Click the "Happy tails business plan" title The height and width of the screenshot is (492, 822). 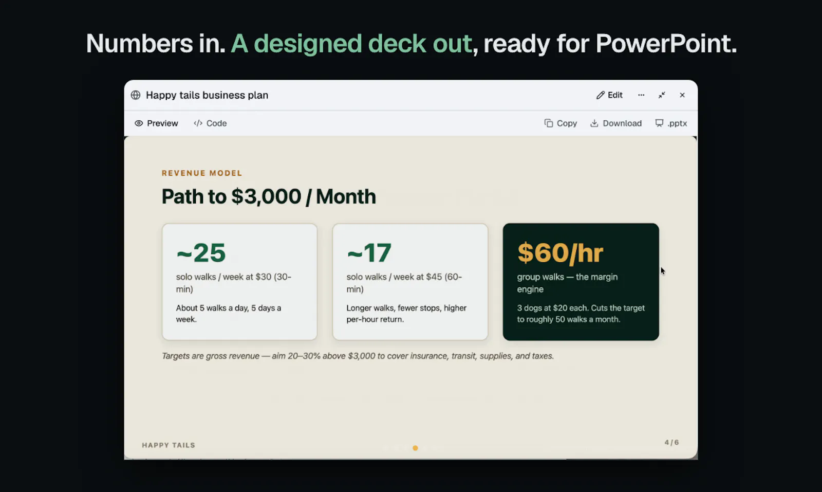point(207,95)
